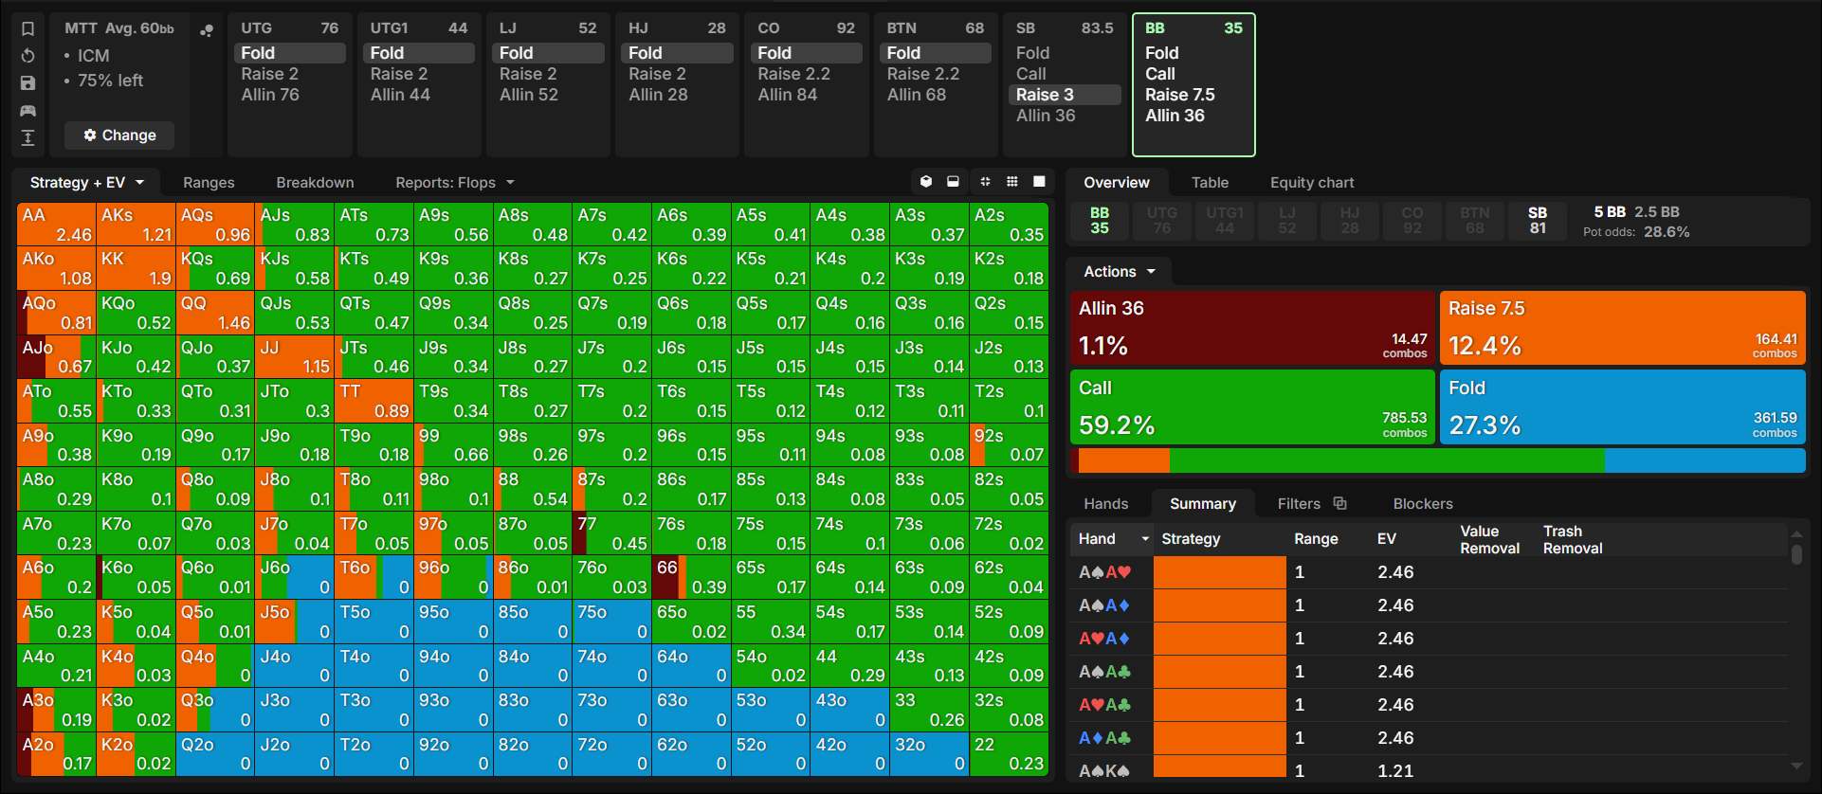The height and width of the screenshot is (794, 1822).
Task: Click the Allin 36 1.1% action card
Action: click(x=1252, y=328)
